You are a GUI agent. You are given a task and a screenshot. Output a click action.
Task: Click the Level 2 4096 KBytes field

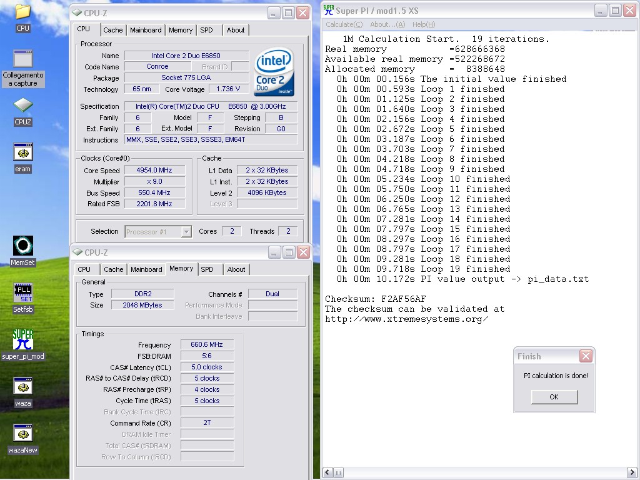267,192
